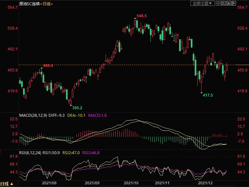Click the 546.5 high price marker
The width and height of the screenshot is (249, 187).
click(142, 16)
